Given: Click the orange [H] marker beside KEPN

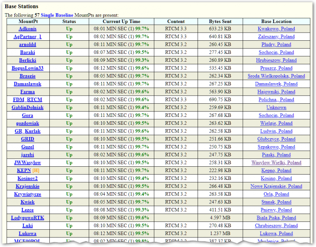Looking at the screenshot, I should 36,170.
